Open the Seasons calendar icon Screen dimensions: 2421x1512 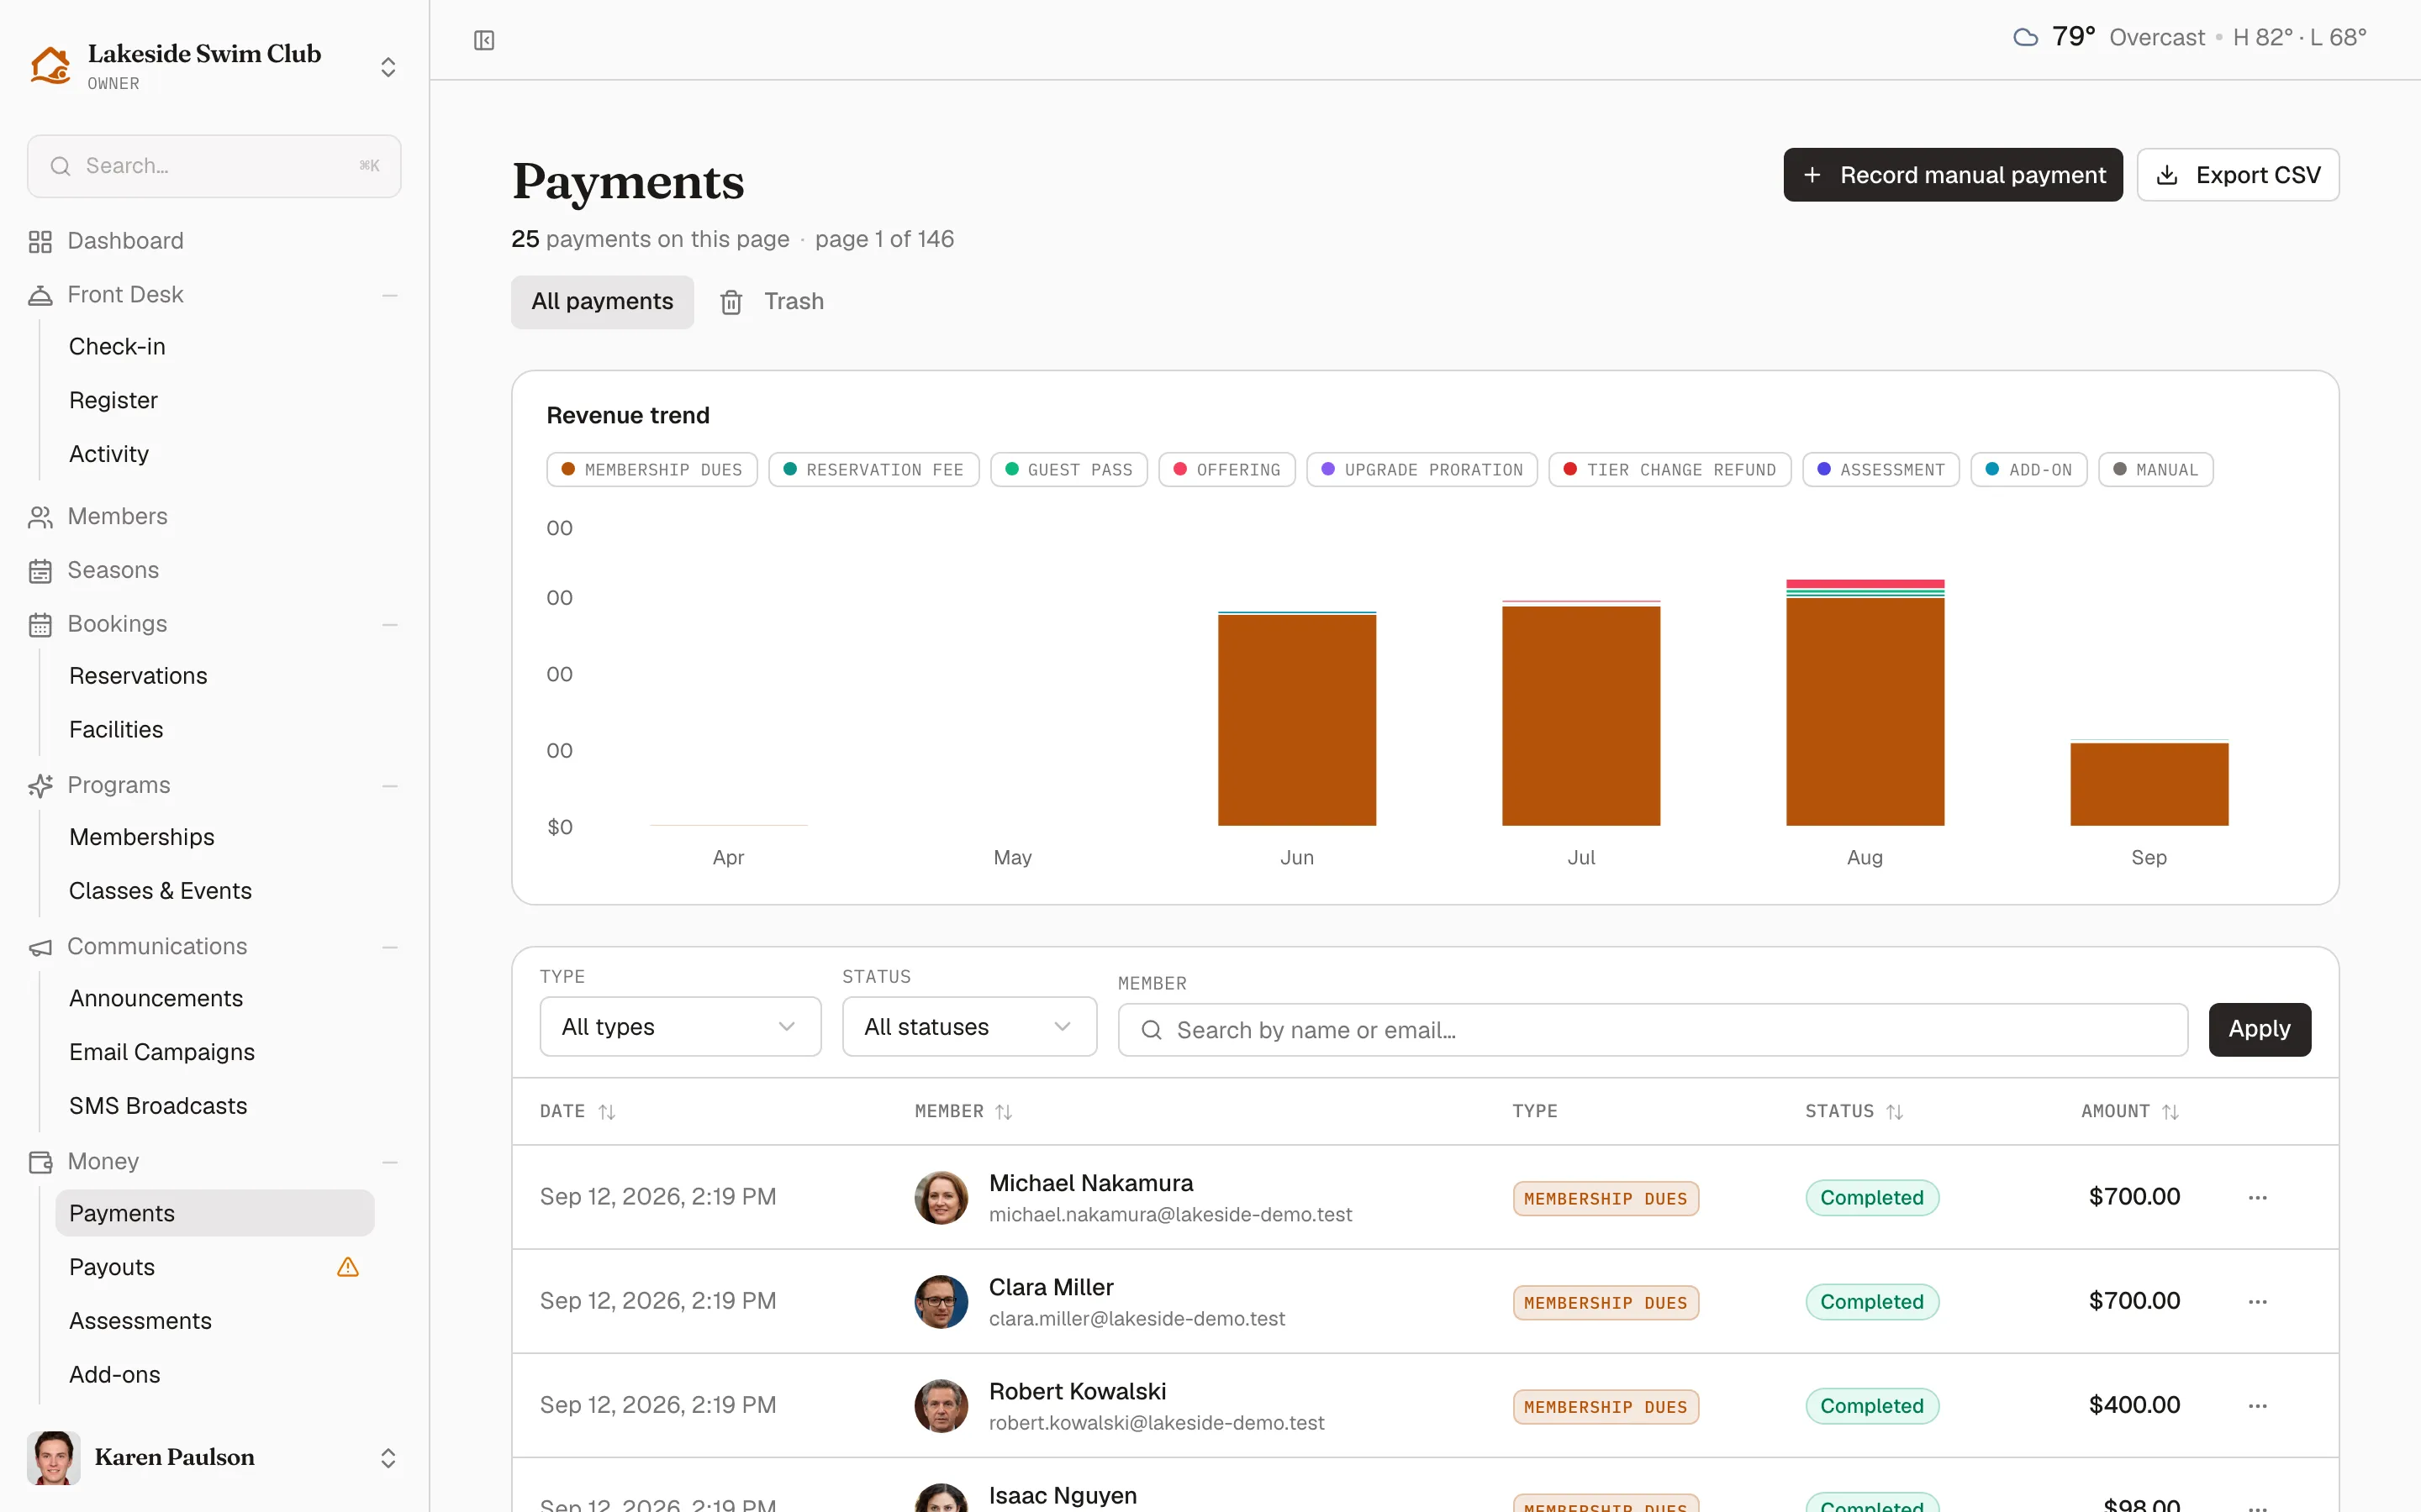tap(40, 571)
